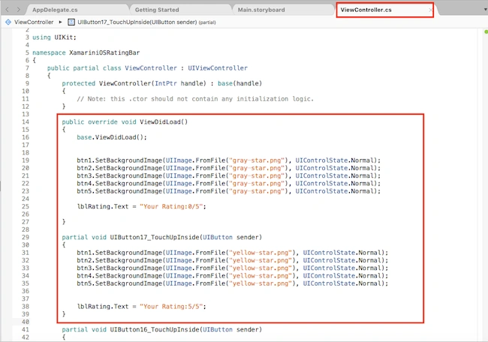This screenshot has width=488, height=342.
Task: Click the green status indicator dot
Action: 486,31
